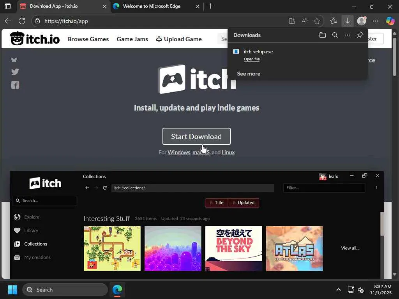Open the Edge profile avatar
The width and height of the screenshot is (399, 299).
362,21
